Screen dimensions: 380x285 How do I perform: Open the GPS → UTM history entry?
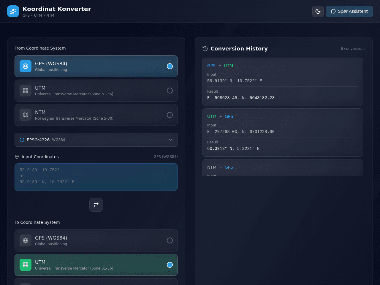tap(283, 82)
